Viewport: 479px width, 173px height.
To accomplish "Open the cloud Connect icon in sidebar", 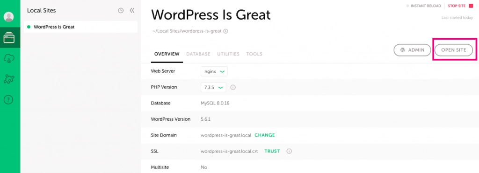I will pos(9,58).
